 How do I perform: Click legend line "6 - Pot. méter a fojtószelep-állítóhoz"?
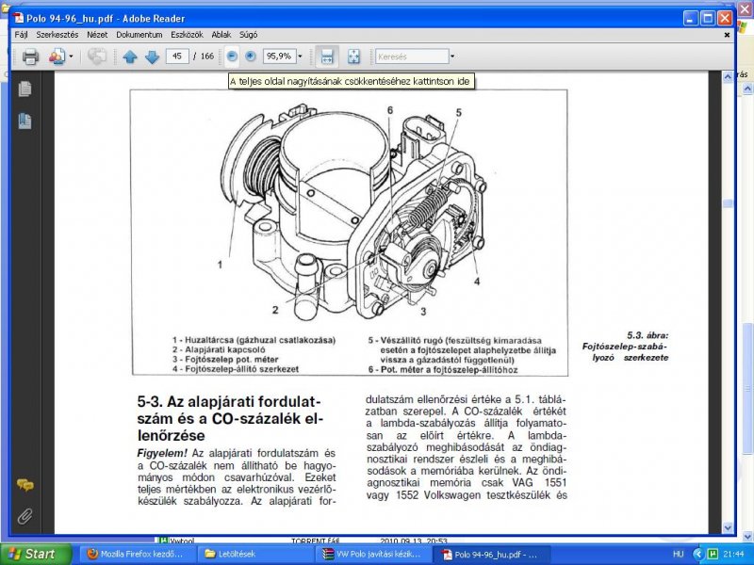(443, 369)
